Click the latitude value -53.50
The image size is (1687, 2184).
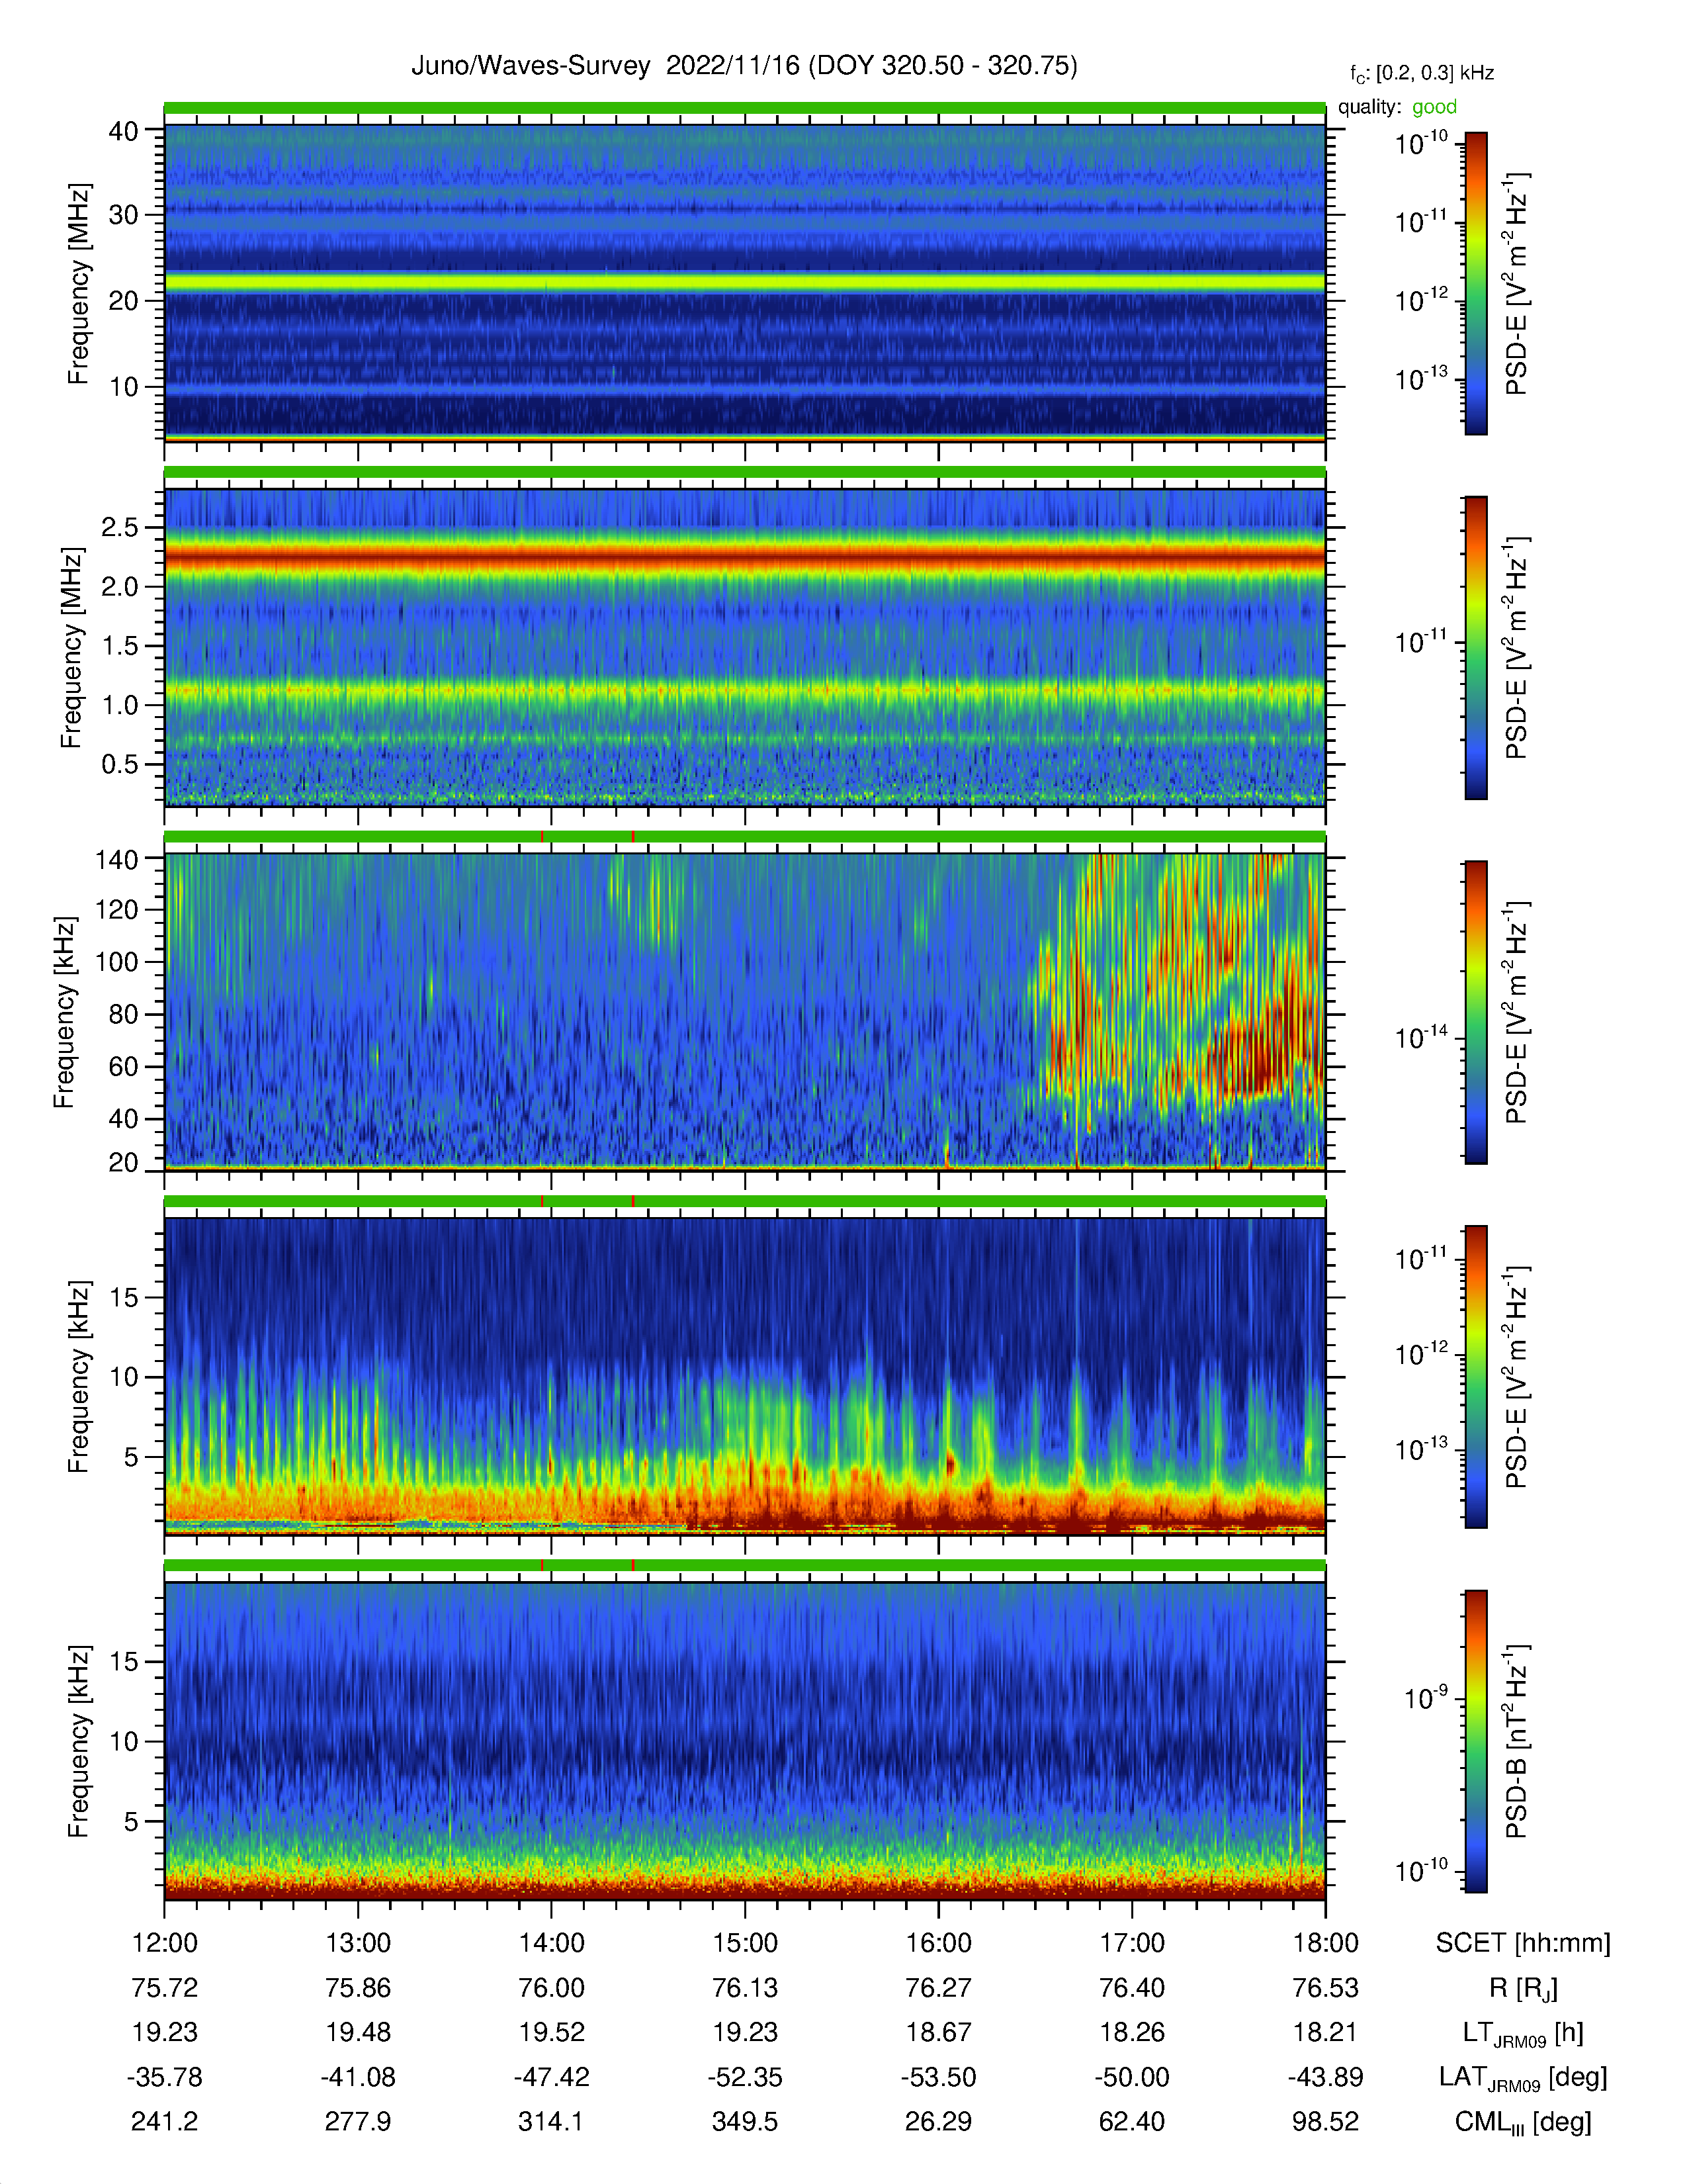(939, 2077)
